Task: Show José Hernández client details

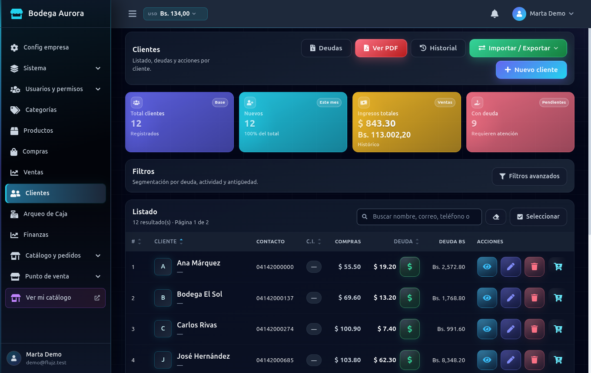Action: [x=487, y=360]
